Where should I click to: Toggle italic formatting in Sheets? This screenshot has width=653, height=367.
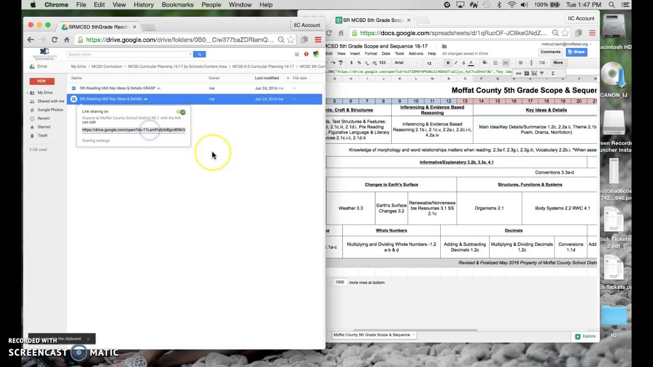click(456, 63)
